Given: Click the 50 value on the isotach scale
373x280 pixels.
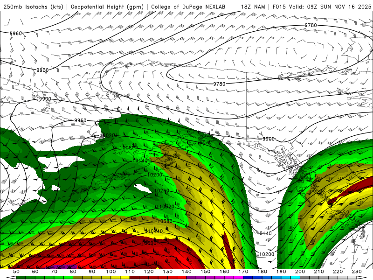Looking at the screenshot, I should click(x=16, y=272).
